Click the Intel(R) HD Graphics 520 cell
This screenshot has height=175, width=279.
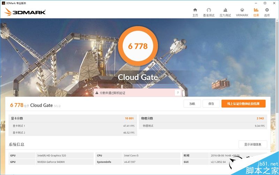click(x=65, y=156)
